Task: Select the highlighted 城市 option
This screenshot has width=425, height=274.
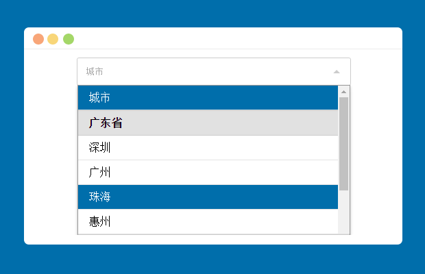Action: [x=208, y=97]
